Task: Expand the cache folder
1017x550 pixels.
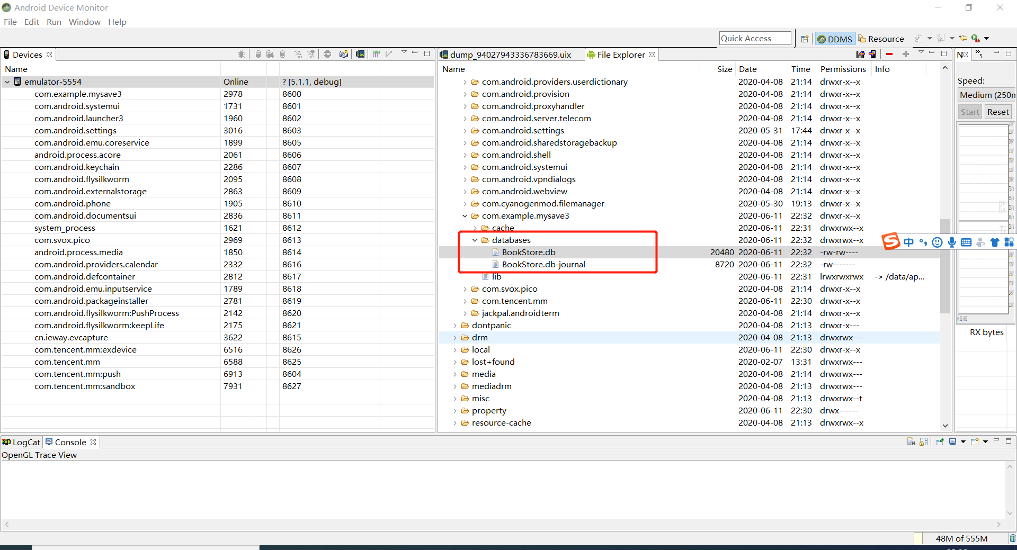Action: click(475, 228)
